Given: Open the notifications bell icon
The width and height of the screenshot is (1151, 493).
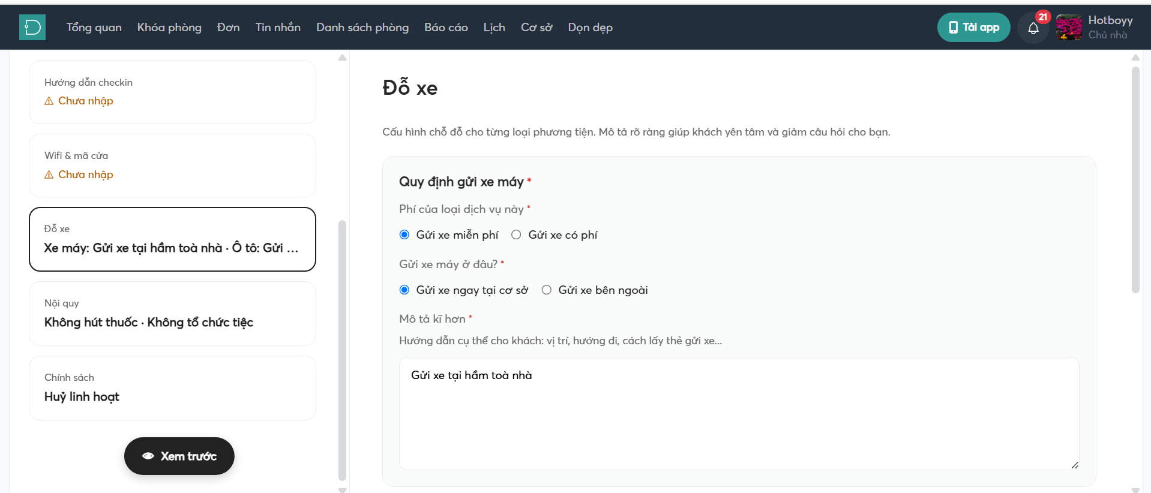Looking at the screenshot, I should tap(1033, 28).
